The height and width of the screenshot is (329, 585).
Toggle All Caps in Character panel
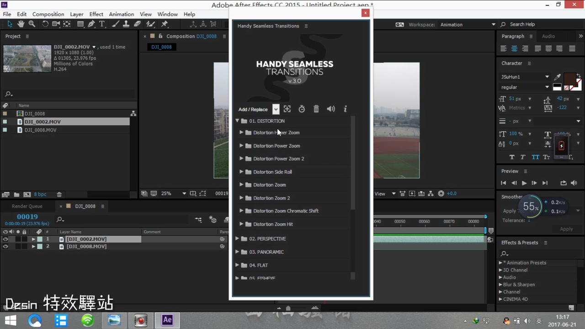(x=535, y=157)
